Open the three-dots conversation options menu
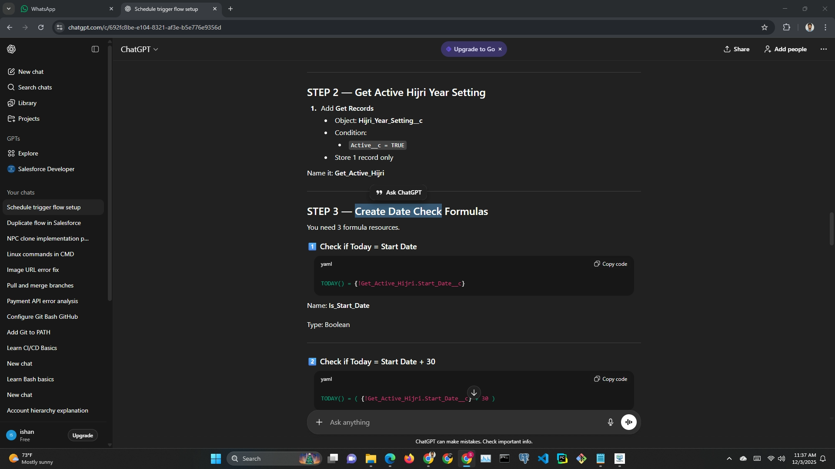The height and width of the screenshot is (469, 835). [x=823, y=49]
